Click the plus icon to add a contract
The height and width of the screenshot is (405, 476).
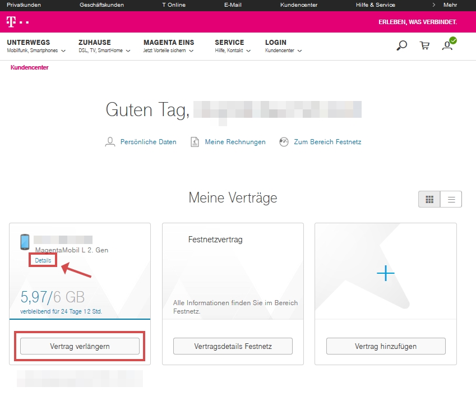(386, 273)
